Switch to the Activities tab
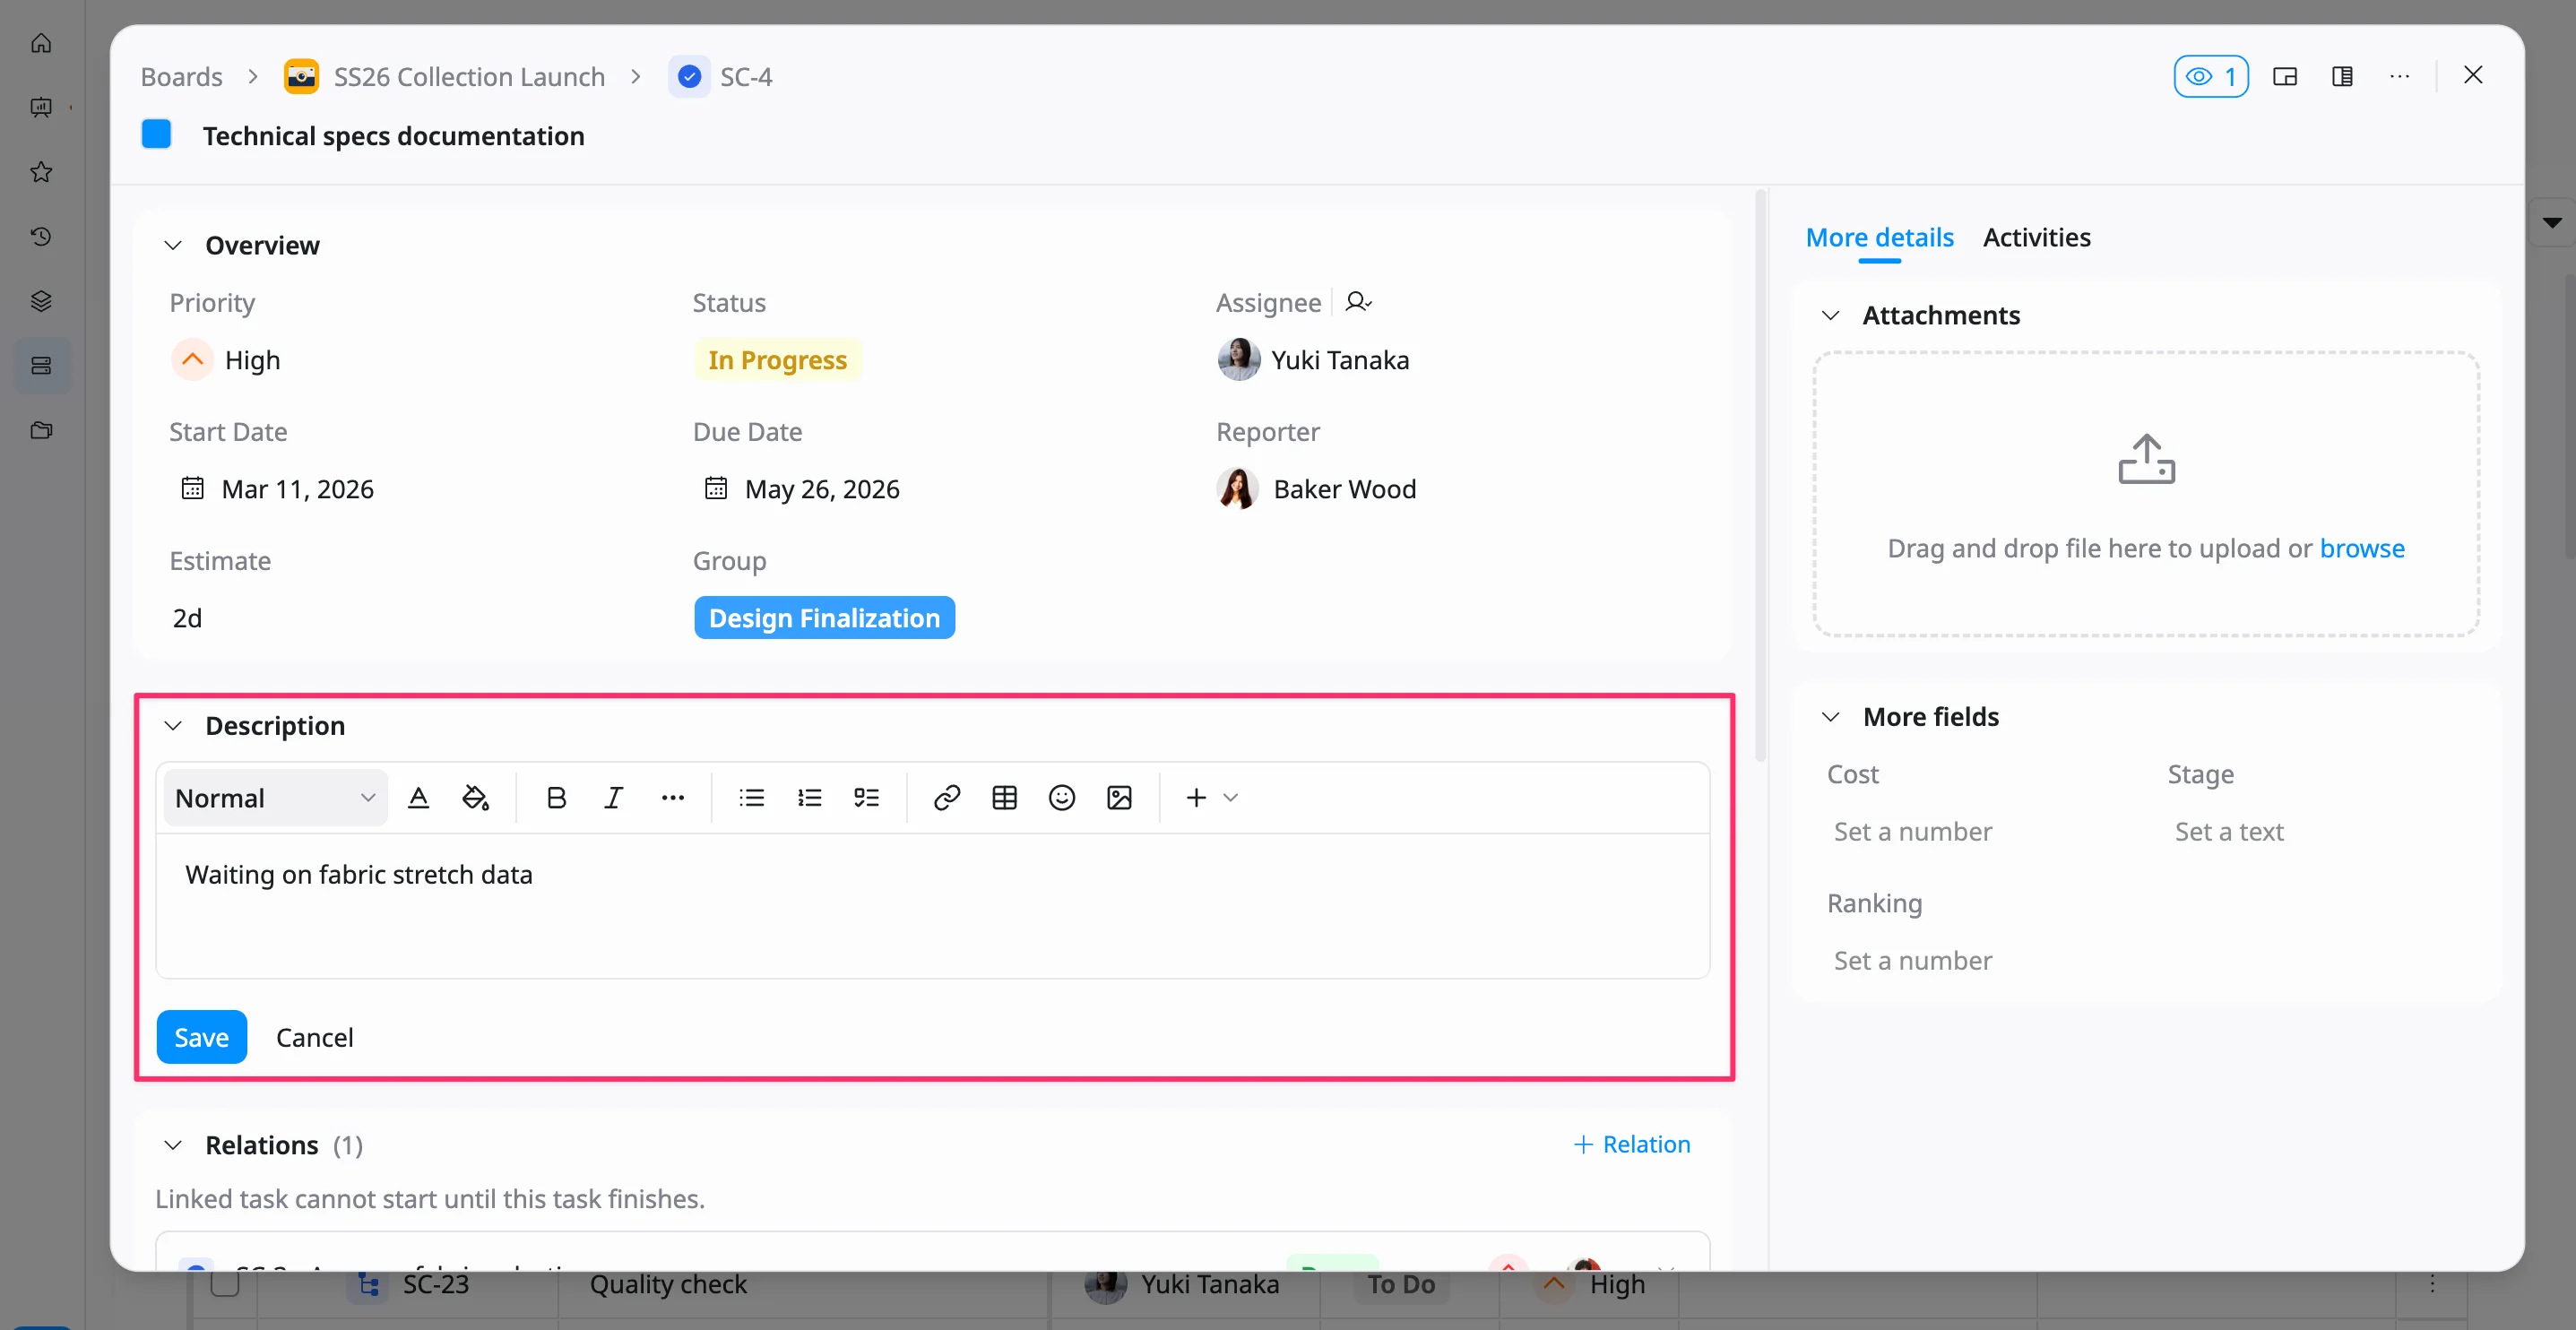The height and width of the screenshot is (1330, 2576). click(2036, 237)
